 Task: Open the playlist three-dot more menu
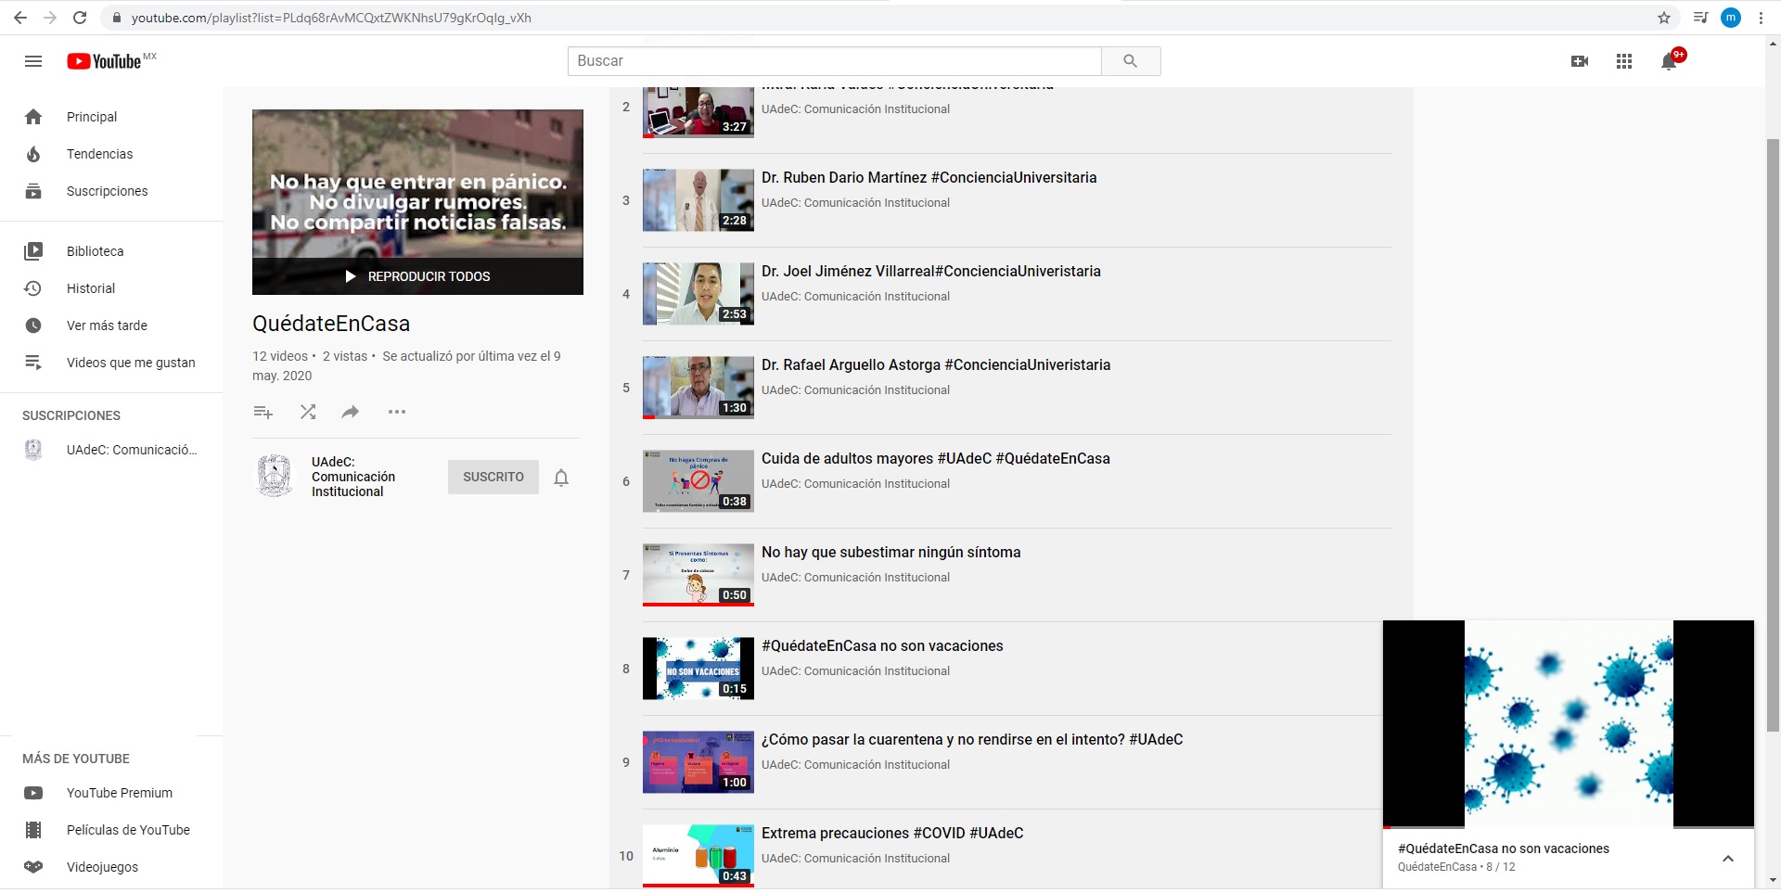397,412
